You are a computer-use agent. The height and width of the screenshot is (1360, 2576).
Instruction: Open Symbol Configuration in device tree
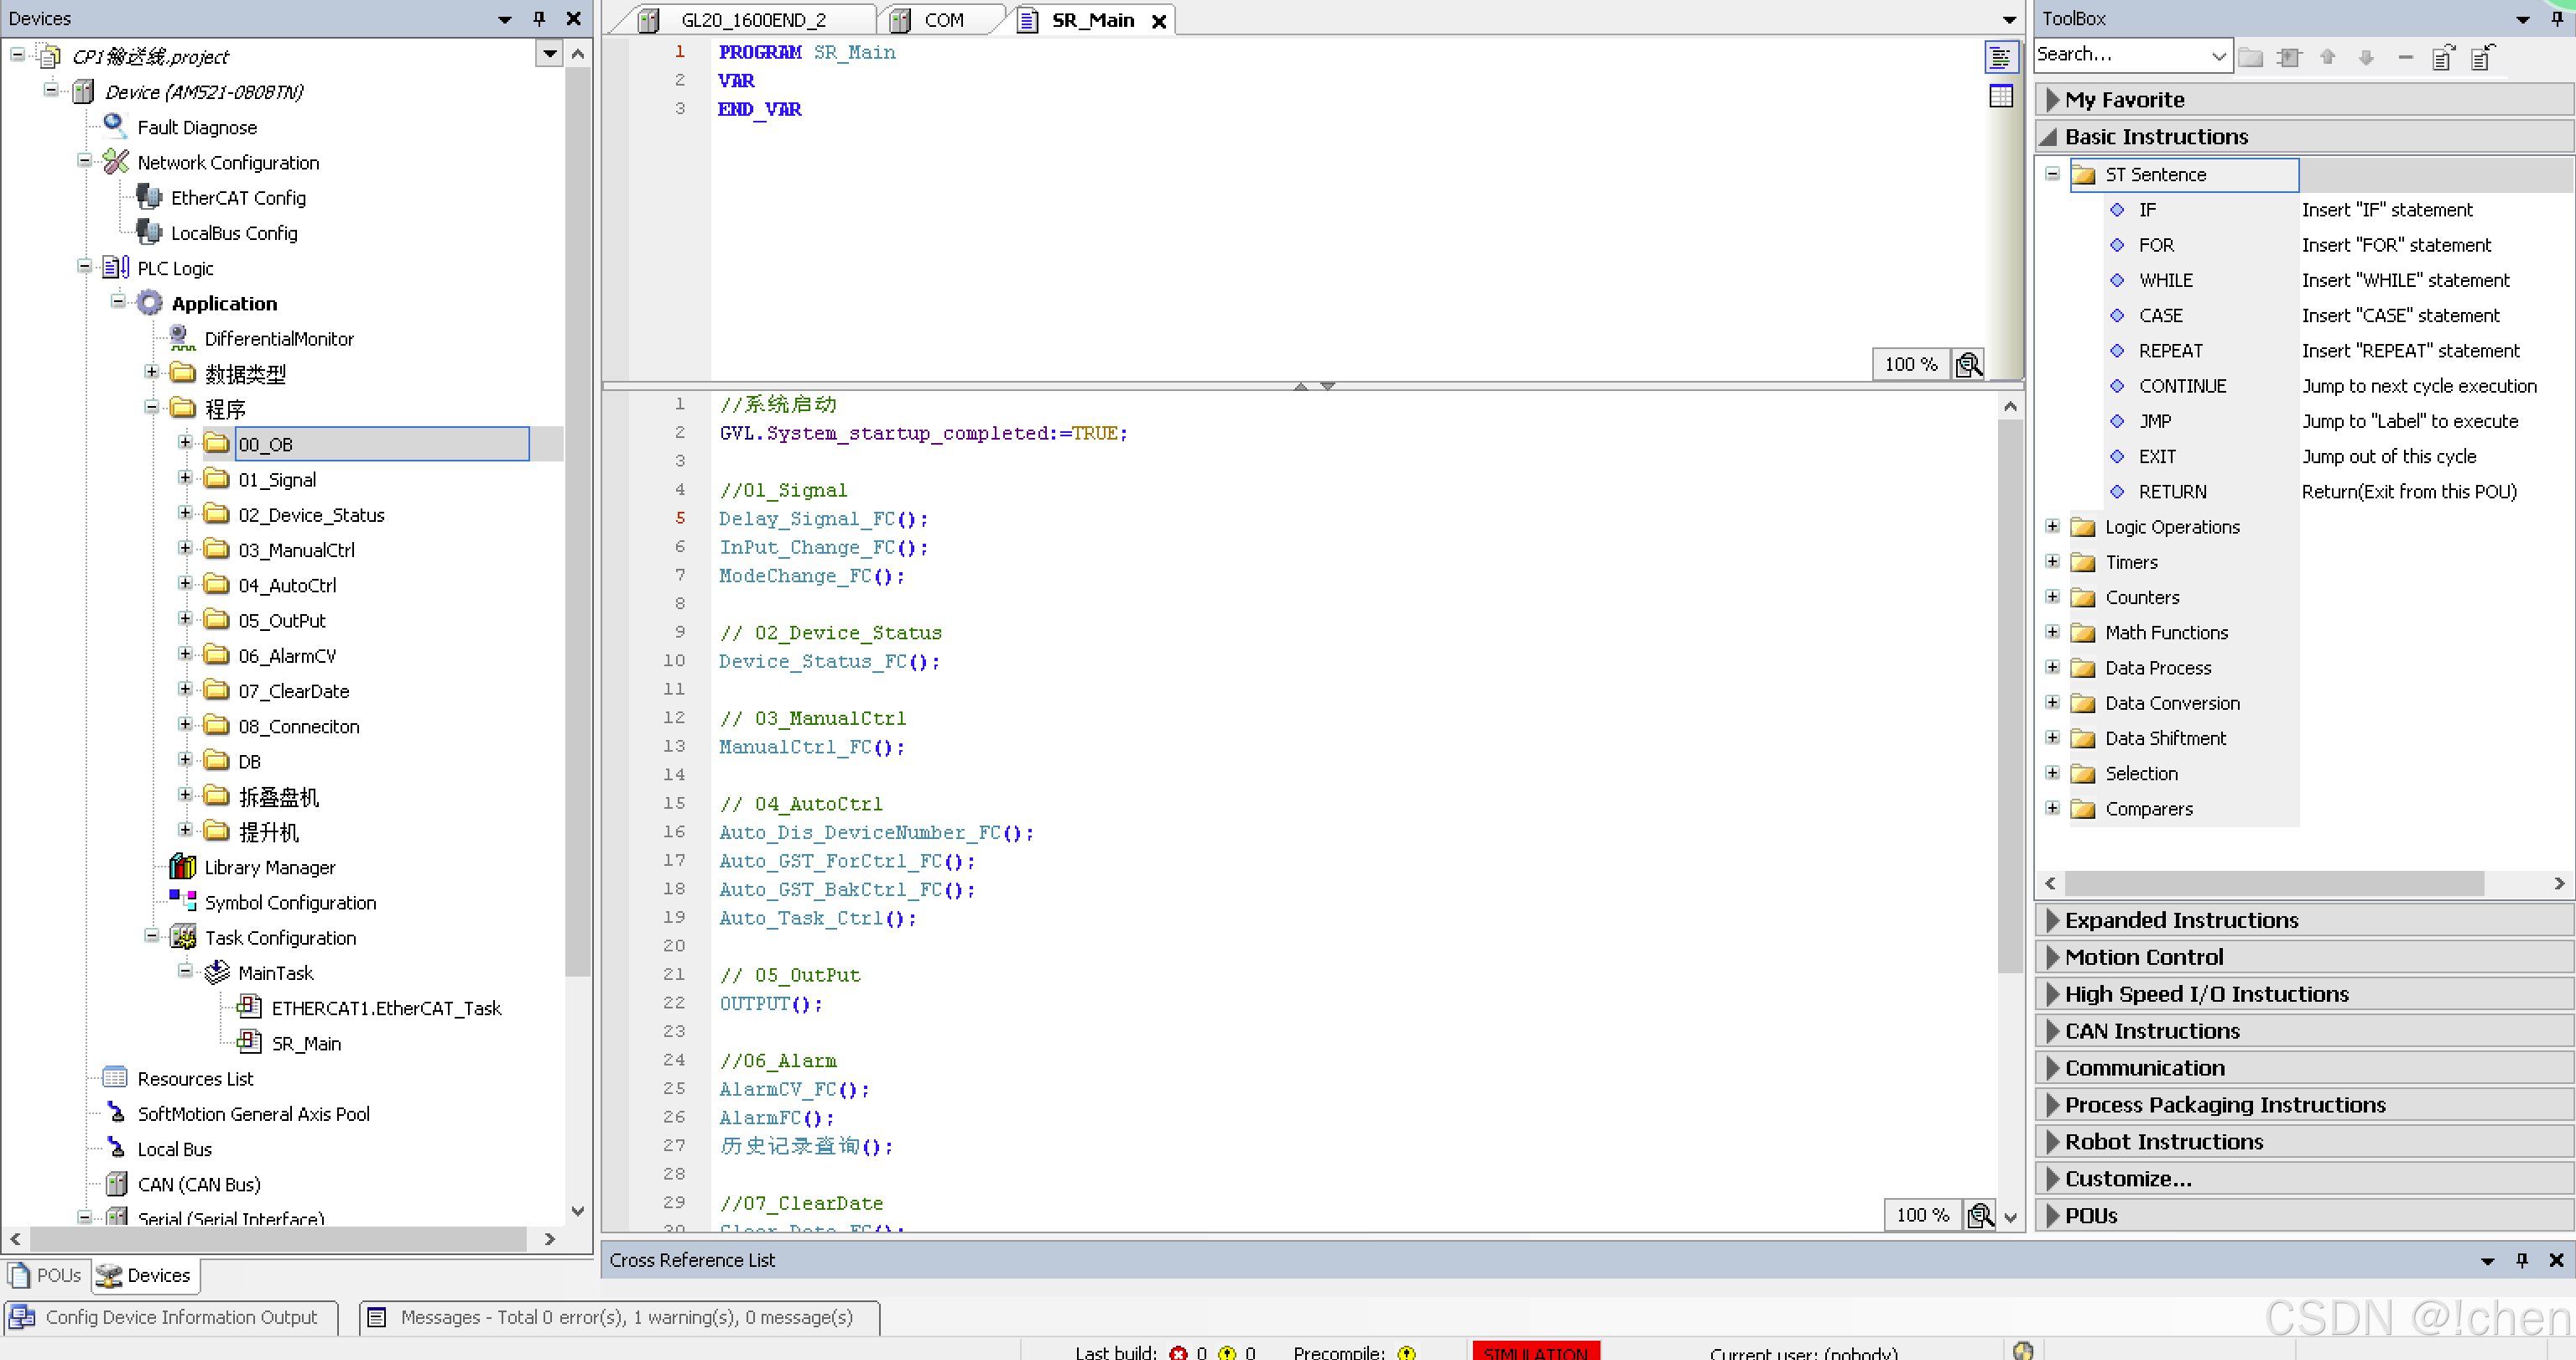(x=290, y=902)
